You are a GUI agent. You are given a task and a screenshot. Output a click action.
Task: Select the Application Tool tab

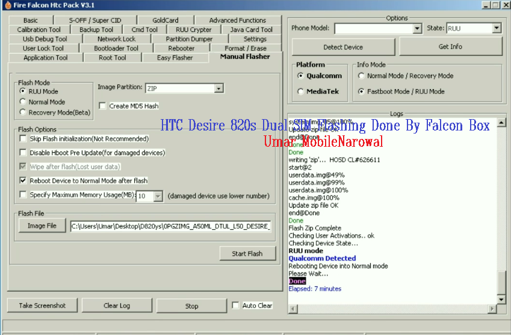[x=46, y=58]
